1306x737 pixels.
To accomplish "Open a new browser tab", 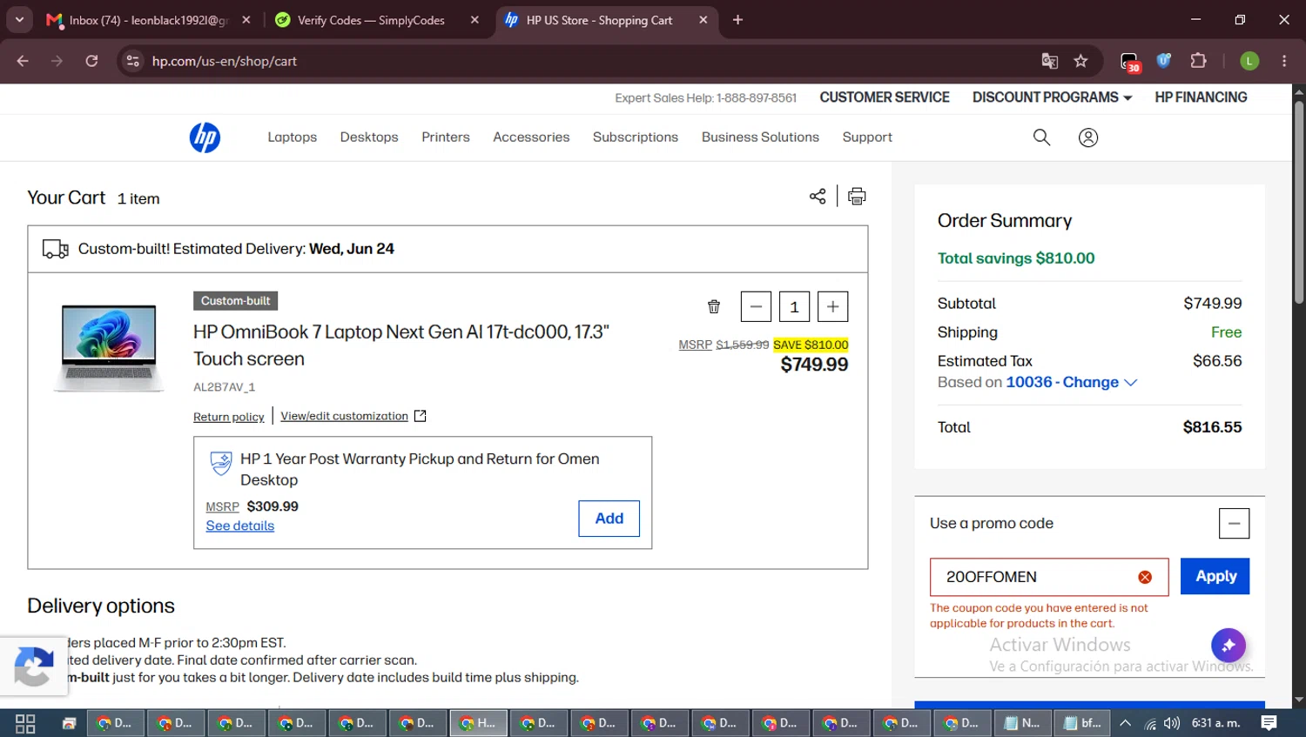I will coord(737,20).
